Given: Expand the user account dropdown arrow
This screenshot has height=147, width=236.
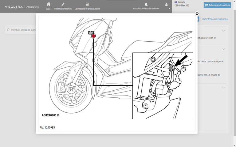Looking at the screenshot, I should [170, 9].
